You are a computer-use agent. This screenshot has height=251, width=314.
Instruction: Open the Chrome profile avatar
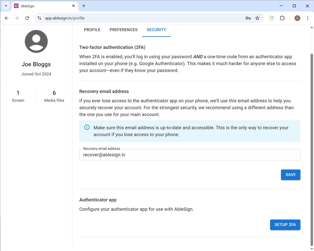pos(297,18)
